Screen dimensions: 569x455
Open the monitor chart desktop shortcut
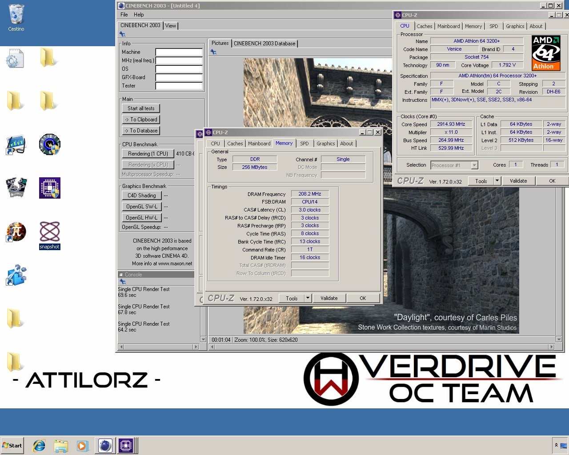click(16, 145)
